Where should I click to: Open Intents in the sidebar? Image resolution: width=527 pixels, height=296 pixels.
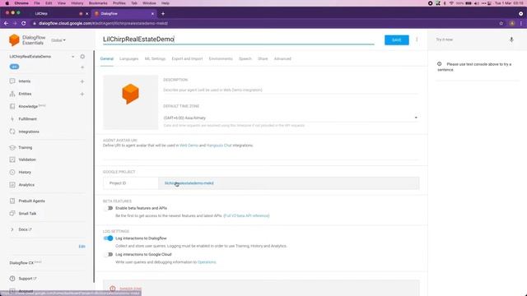(x=24, y=81)
